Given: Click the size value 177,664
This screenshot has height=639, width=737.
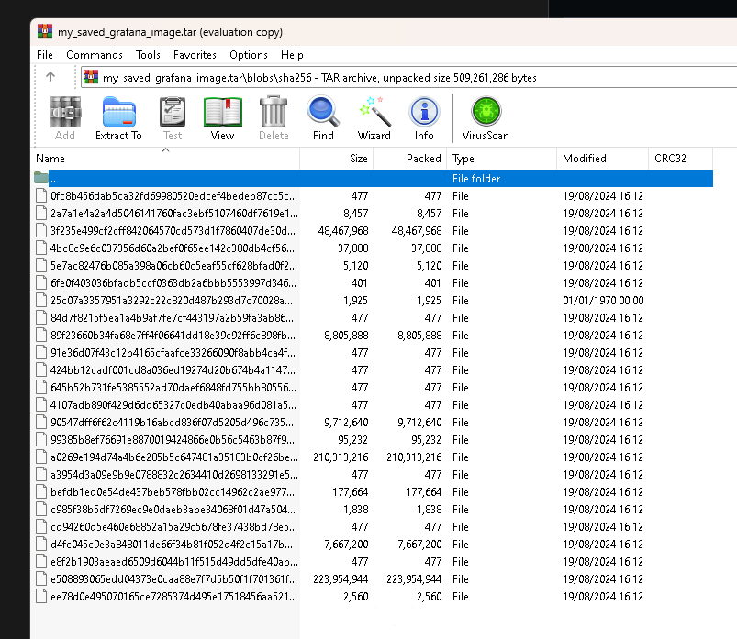Looking at the screenshot, I should point(351,492).
